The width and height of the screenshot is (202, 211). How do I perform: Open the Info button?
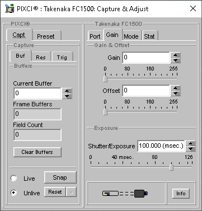(x=181, y=194)
